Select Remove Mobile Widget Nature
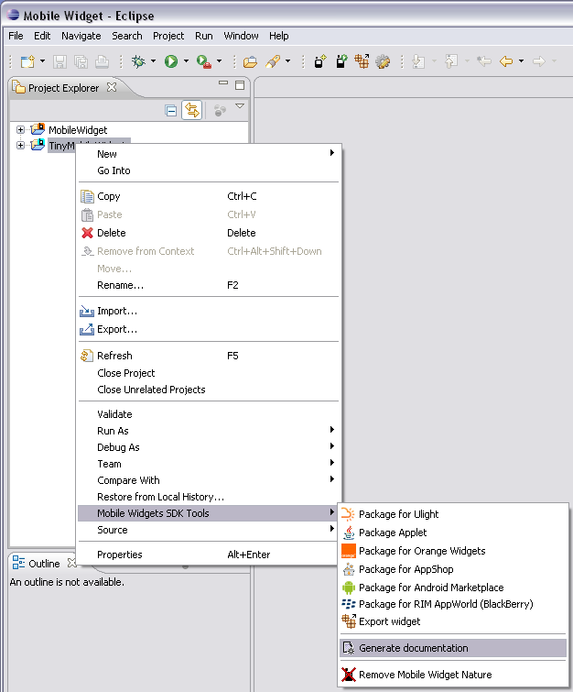Image resolution: width=573 pixels, height=692 pixels. pos(453,675)
